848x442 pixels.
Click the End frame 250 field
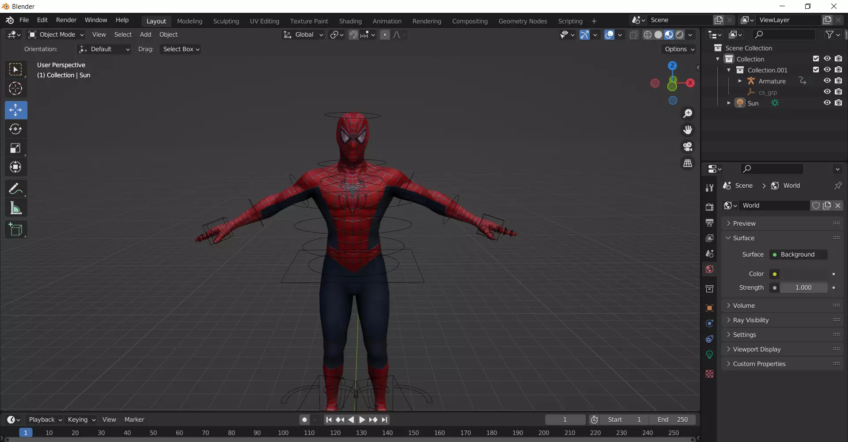coord(673,419)
